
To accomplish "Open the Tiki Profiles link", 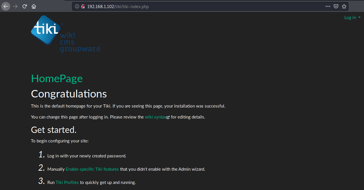I will pos(67,183).
